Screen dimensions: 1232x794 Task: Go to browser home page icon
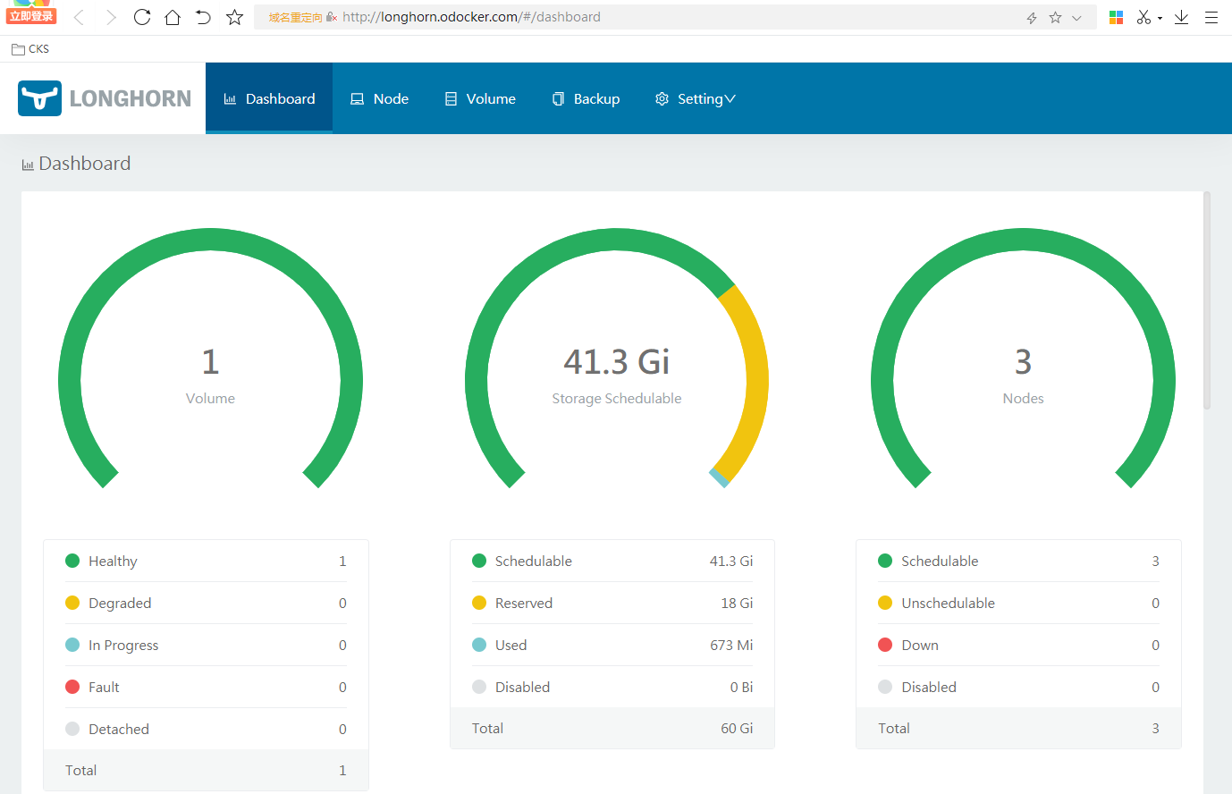tap(173, 17)
